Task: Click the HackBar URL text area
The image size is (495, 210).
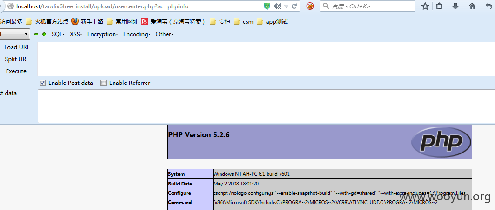Action: click(x=266, y=59)
